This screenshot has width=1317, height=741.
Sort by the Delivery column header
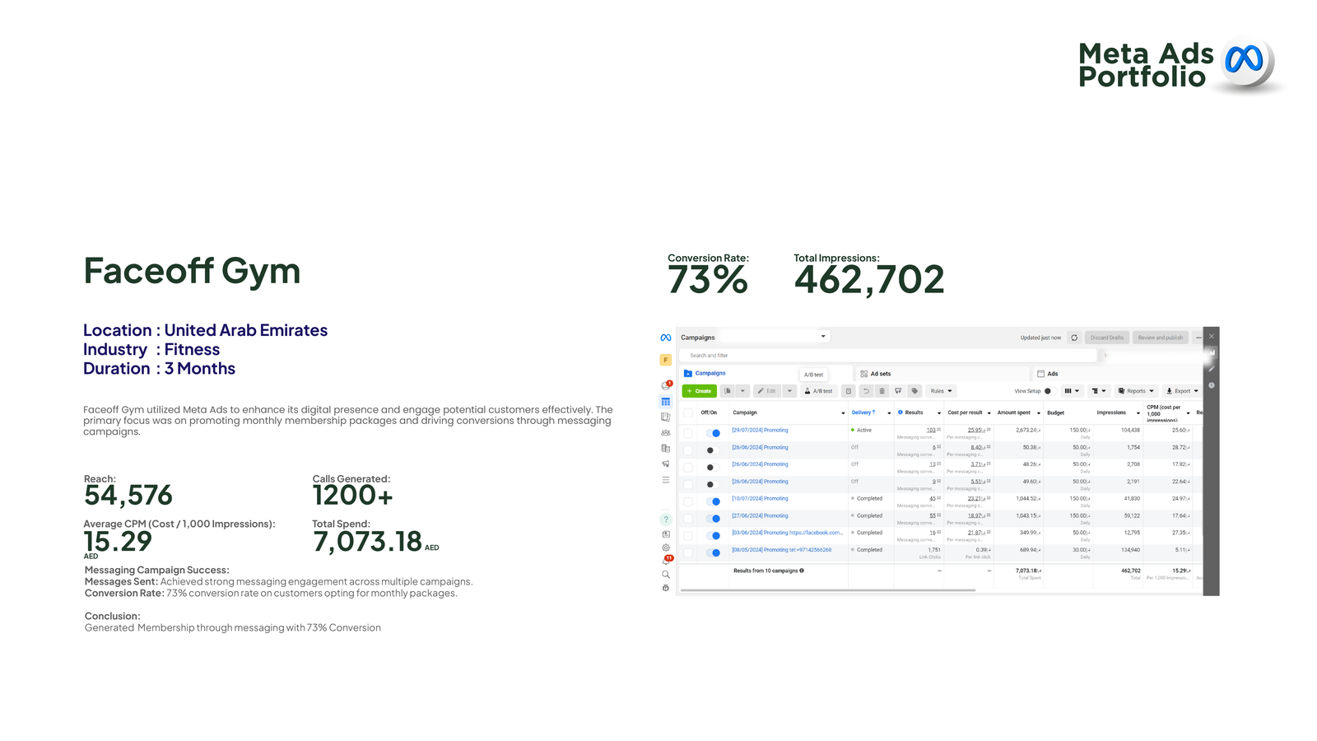863,412
